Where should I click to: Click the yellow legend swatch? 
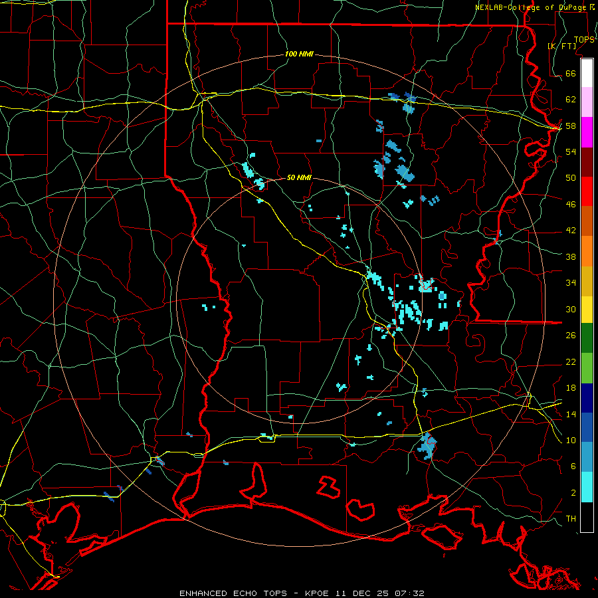587,310
